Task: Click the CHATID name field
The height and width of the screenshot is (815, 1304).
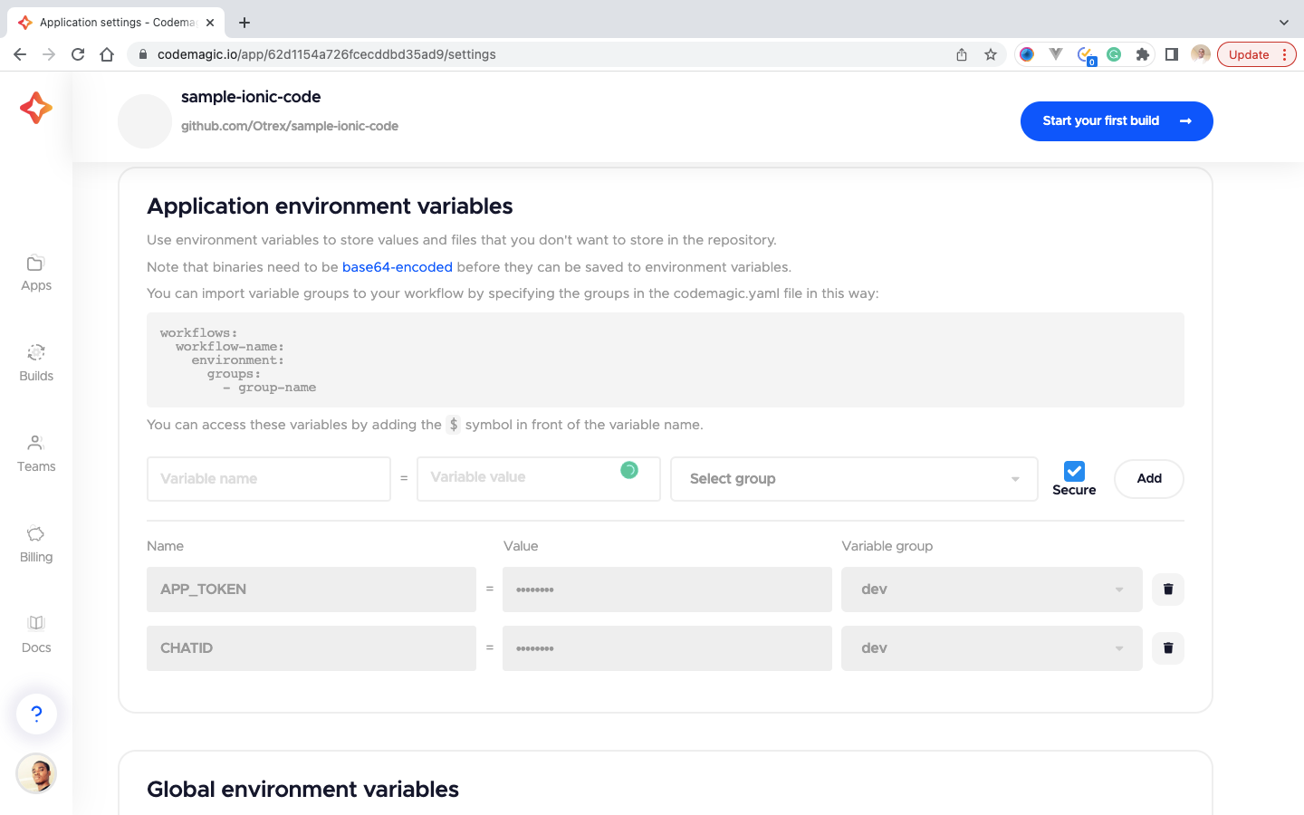Action: coord(312,648)
